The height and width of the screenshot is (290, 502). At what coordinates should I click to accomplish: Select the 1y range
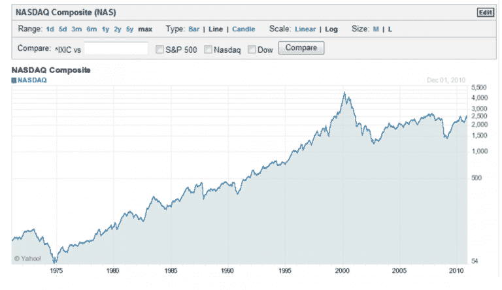tap(104, 29)
